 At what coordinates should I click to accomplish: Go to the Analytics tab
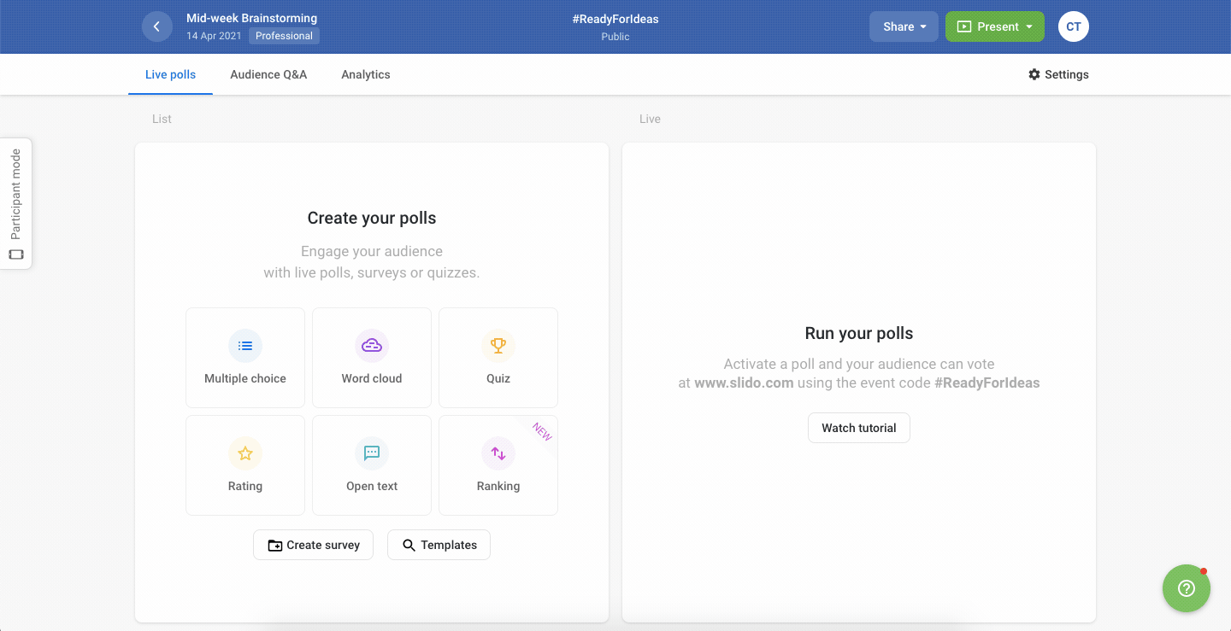(366, 74)
